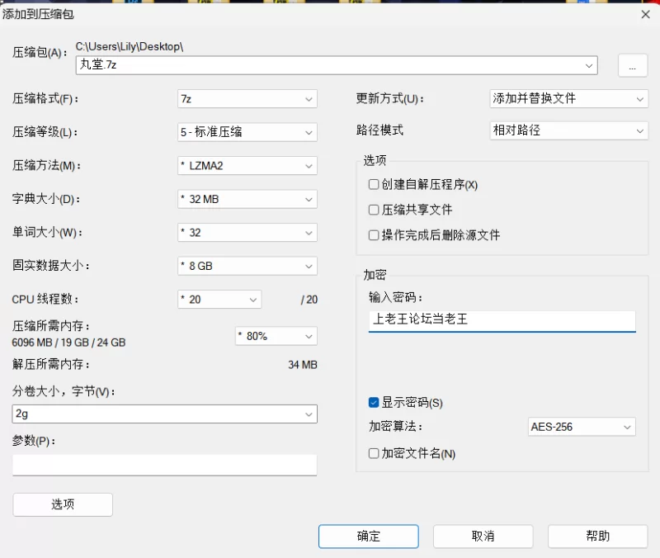Open the CPU threads dropdown showing 20
This screenshot has width=660, height=558.
pos(219,300)
